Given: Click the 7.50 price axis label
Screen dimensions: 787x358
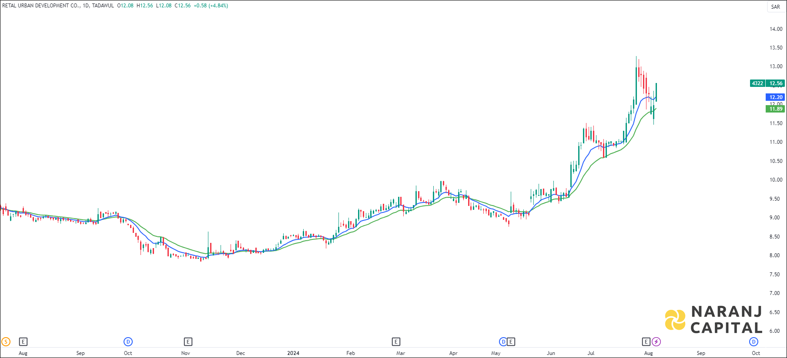Looking at the screenshot, I should [774, 275].
